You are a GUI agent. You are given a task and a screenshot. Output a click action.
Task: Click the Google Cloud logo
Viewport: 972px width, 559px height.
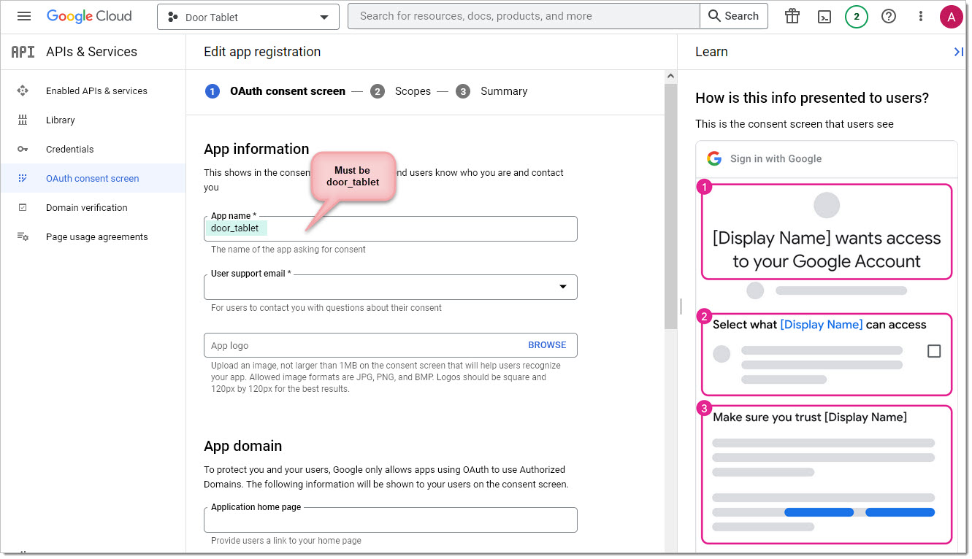tap(89, 16)
